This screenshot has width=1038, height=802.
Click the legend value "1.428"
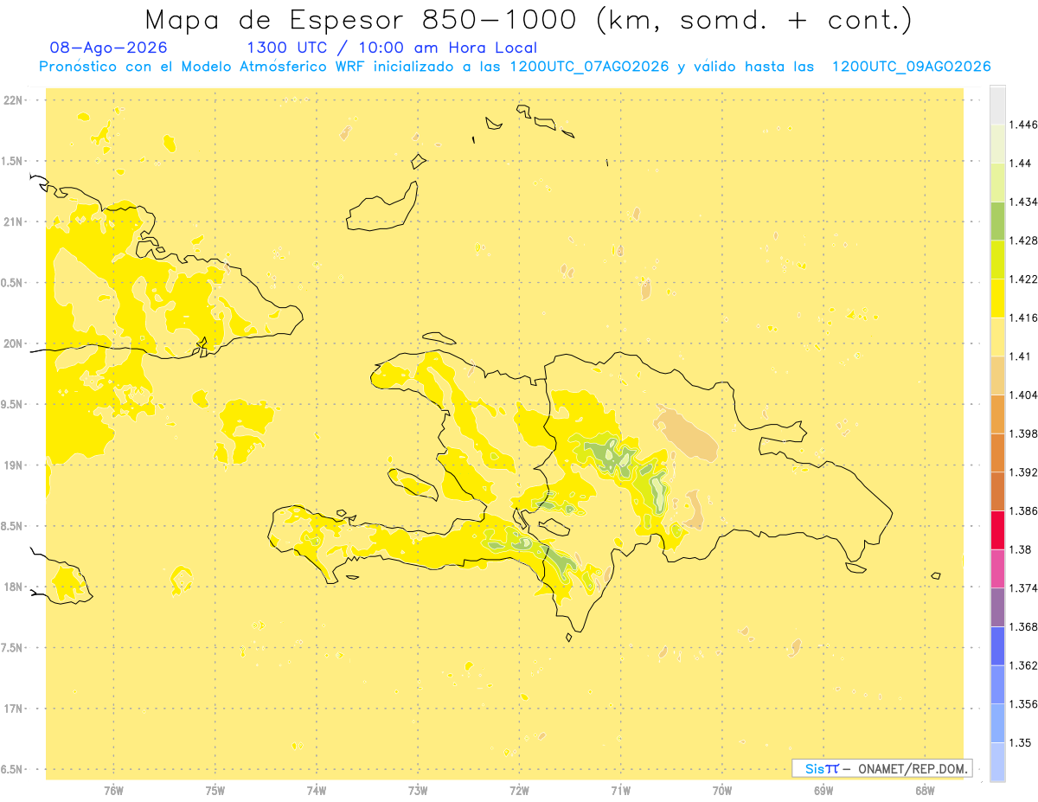coord(1023,241)
